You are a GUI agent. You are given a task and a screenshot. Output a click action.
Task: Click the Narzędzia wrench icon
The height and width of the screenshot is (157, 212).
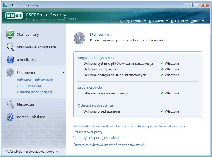[x=10, y=104]
